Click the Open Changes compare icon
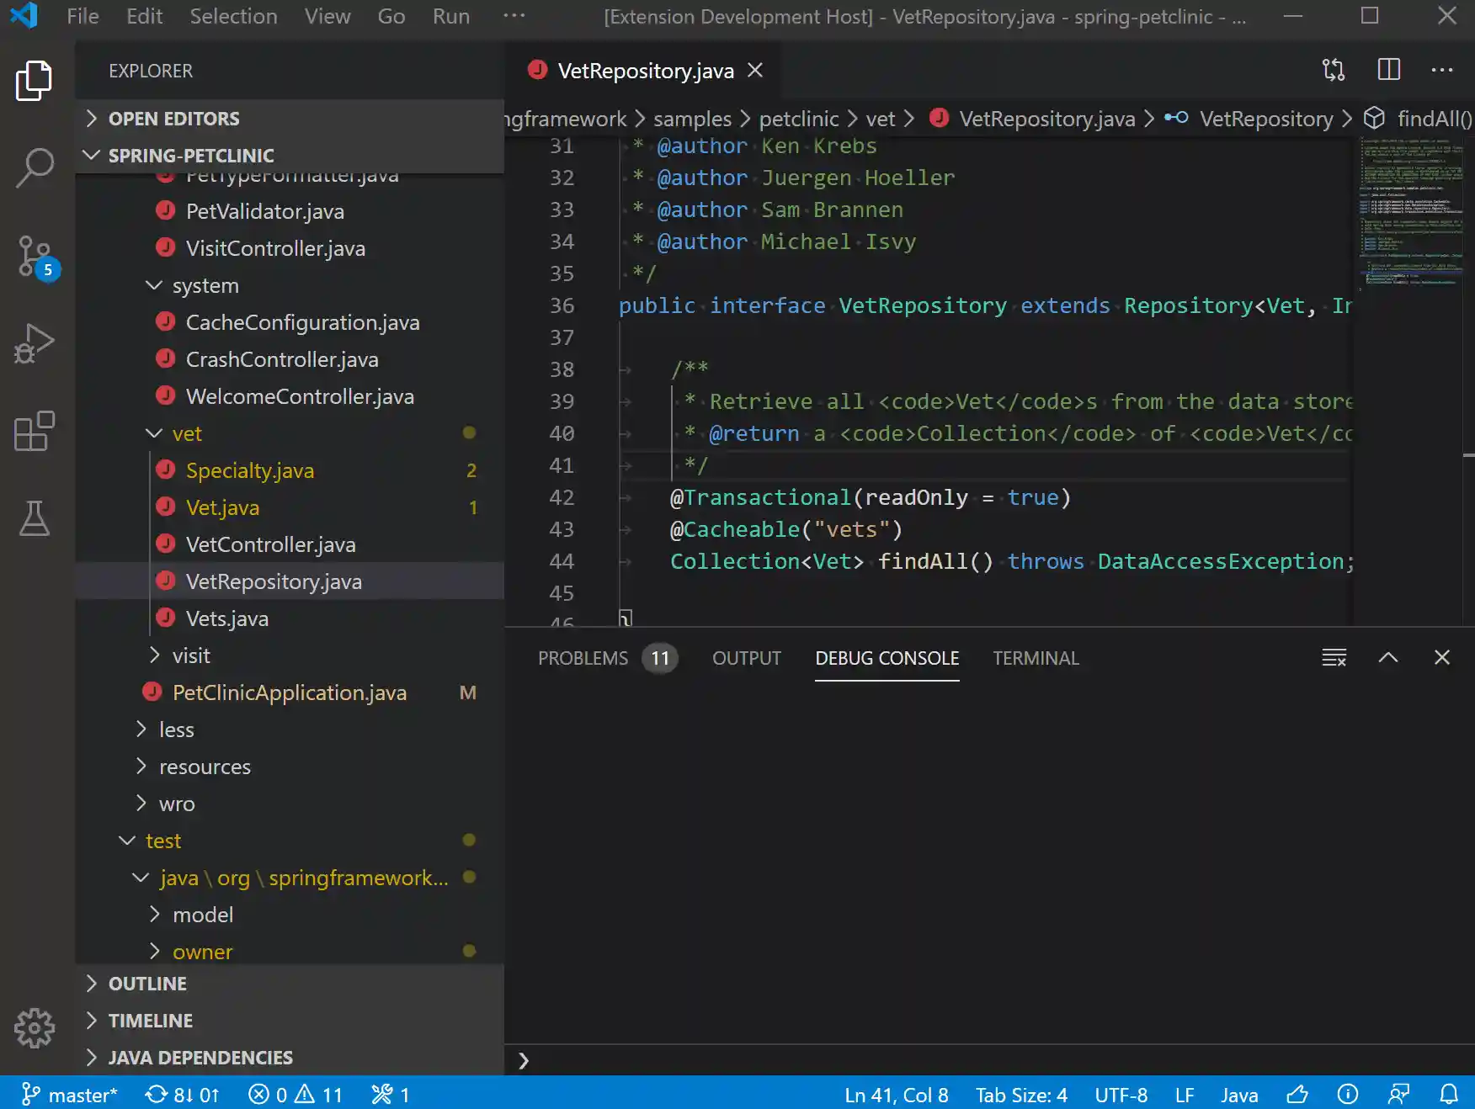Screen dimensions: 1475x1109 (x=1334, y=70)
